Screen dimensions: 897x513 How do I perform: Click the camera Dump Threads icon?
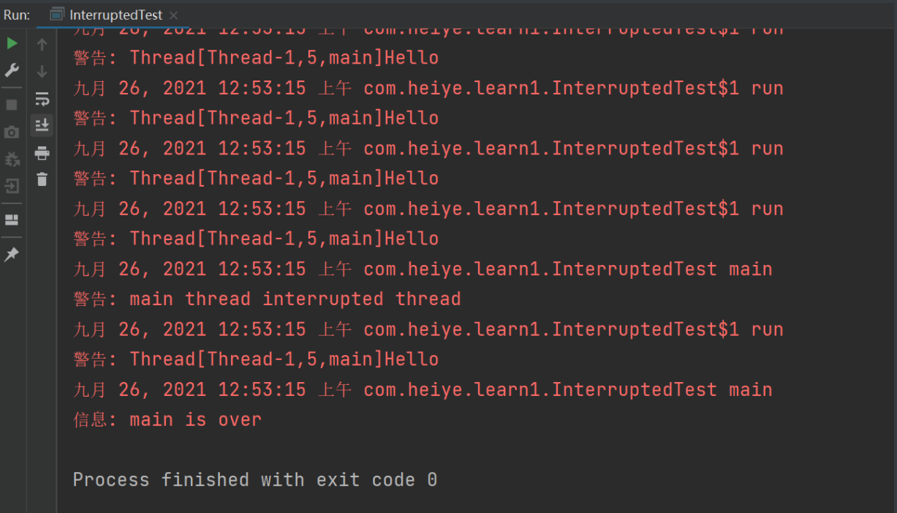[12, 132]
